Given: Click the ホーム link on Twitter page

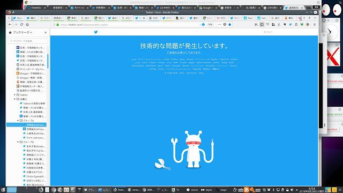Looking at the screenshot, I should [268, 32].
